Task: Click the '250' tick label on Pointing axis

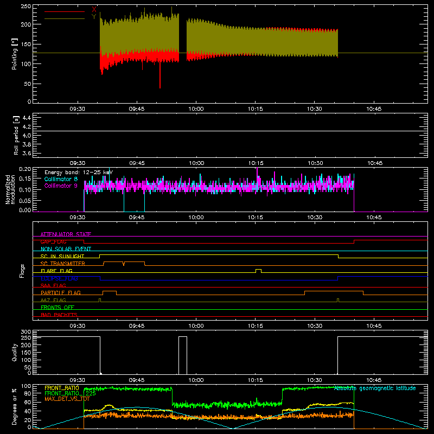Action: point(25,7)
